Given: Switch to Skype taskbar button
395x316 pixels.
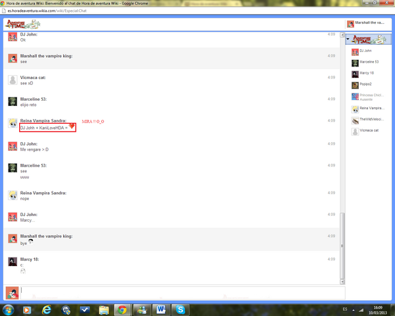Looking at the screenshot, I should tap(180, 310).
